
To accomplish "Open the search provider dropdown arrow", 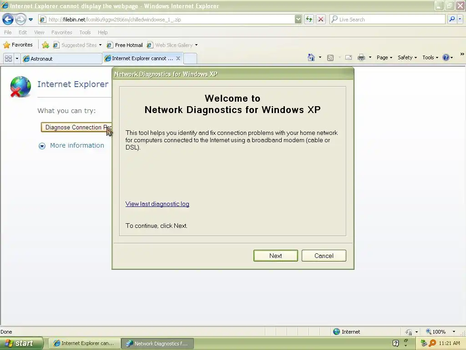I will (460, 19).
